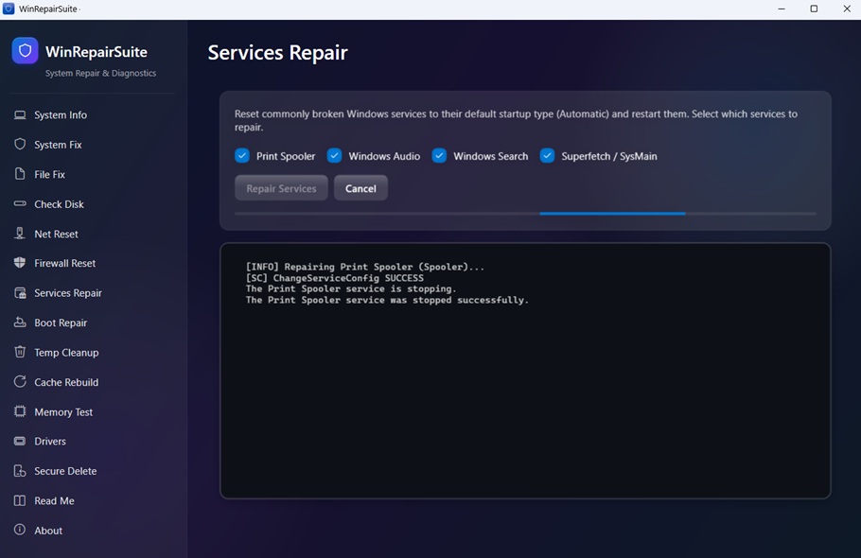Select the Services Repair icon in sidebar
The image size is (861, 558).
coord(19,292)
